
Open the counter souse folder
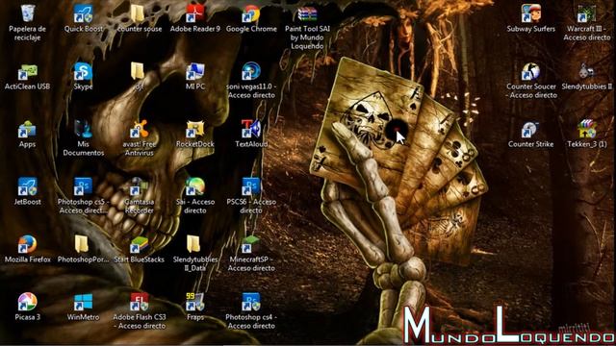(138, 13)
